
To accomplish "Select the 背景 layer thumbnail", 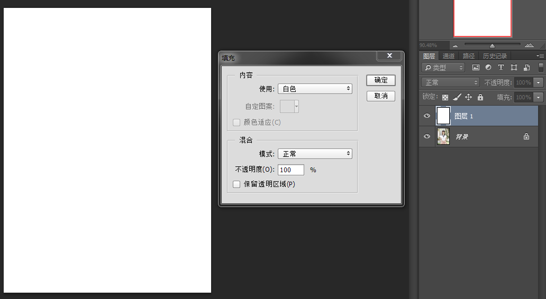I will click(443, 136).
